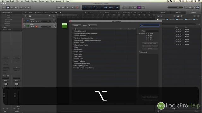Switch to the Media tab in browser
The image size is (202, 113).
coord(178,13)
